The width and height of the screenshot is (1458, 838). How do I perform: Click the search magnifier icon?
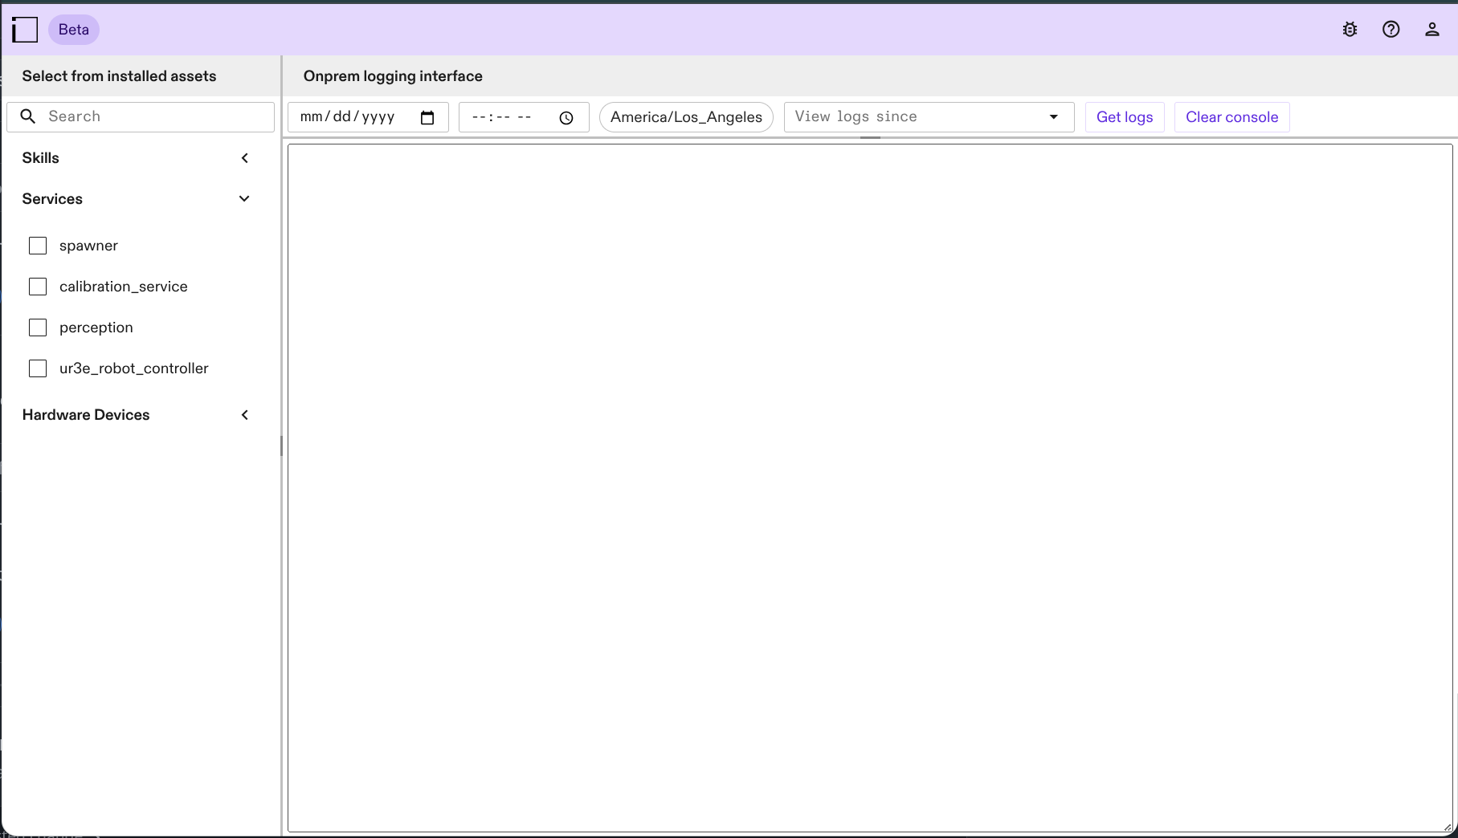click(x=28, y=116)
